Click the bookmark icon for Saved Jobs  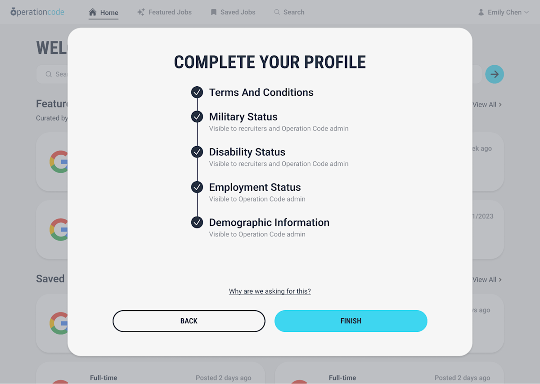point(213,12)
